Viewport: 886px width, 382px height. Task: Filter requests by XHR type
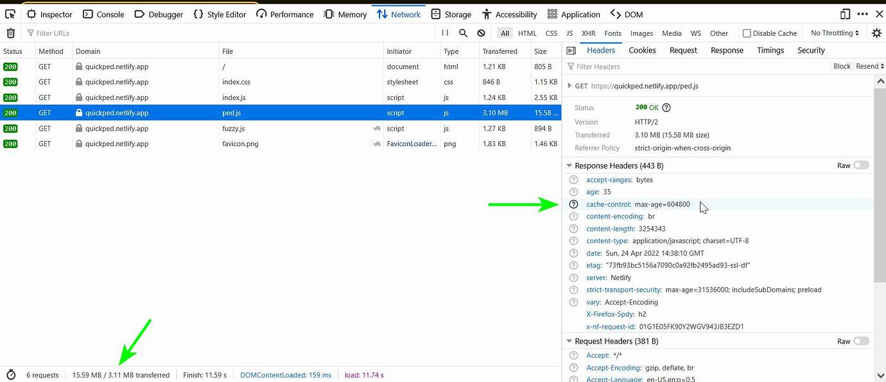(x=589, y=33)
